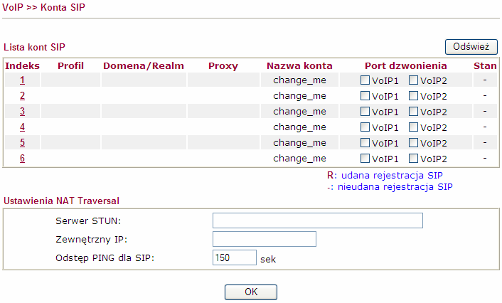
Task: Open SIP account index 1
Action: click(x=22, y=80)
